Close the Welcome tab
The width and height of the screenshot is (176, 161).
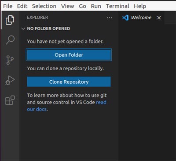[x=159, y=18]
